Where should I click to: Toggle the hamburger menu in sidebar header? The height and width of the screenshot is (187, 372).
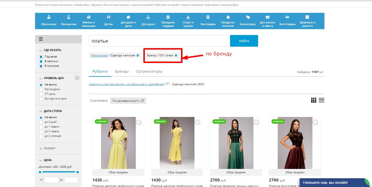click(41, 39)
